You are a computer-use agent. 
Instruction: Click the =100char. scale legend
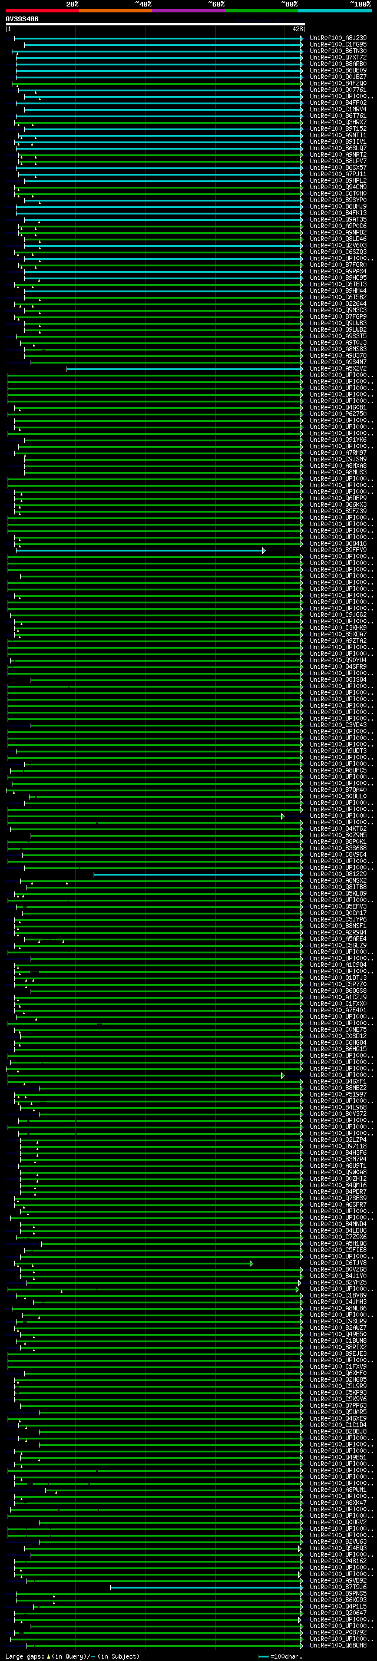pos(280,1656)
